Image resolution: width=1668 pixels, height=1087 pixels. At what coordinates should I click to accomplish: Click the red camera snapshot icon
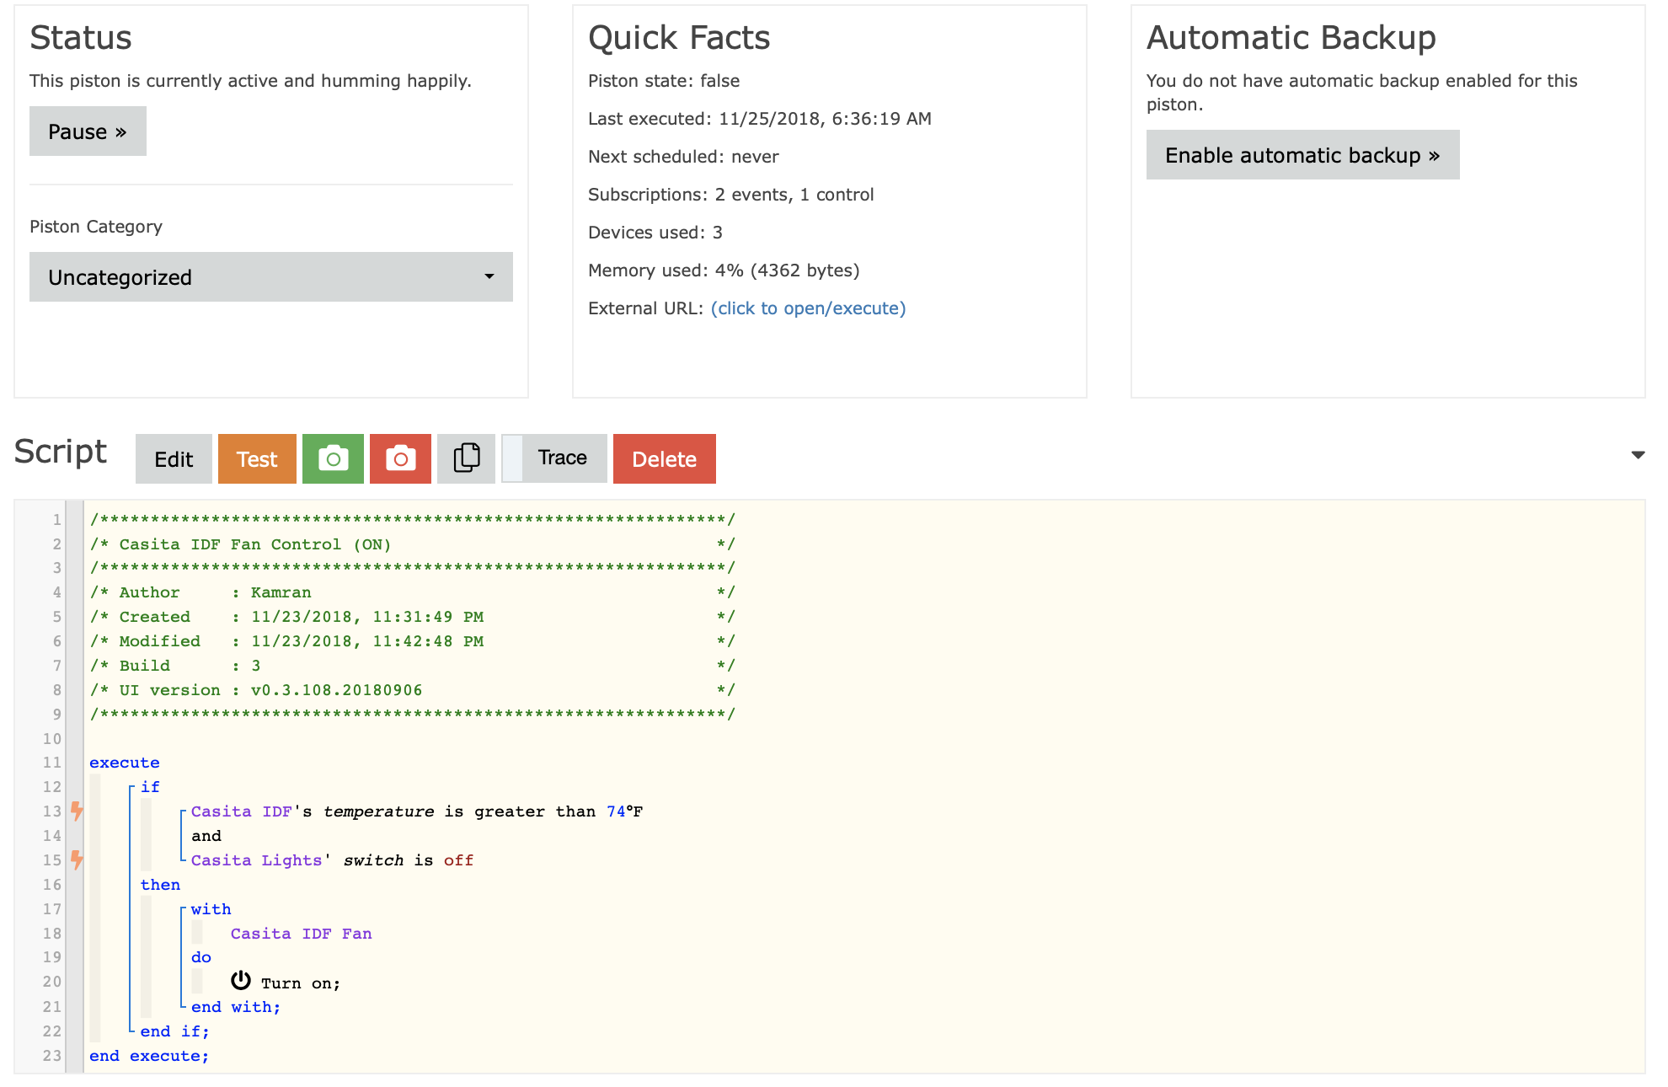point(400,458)
